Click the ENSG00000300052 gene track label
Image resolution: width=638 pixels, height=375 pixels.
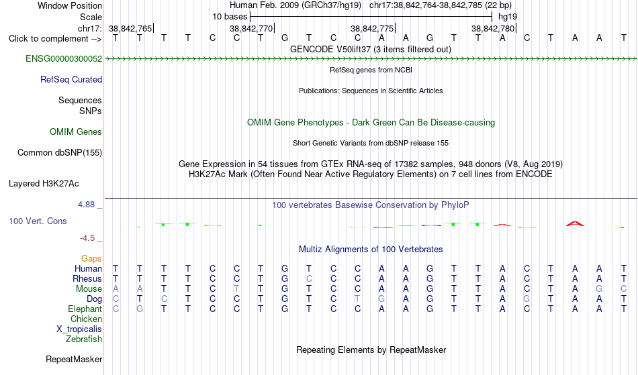pos(64,59)
